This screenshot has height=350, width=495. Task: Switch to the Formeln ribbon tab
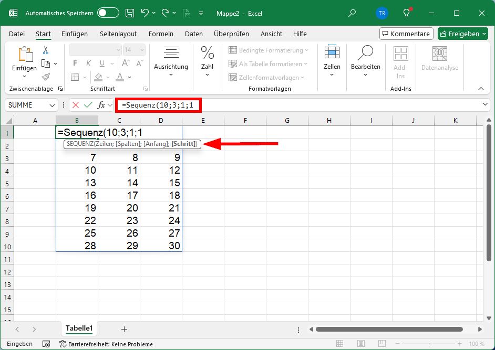coord(161,34)
